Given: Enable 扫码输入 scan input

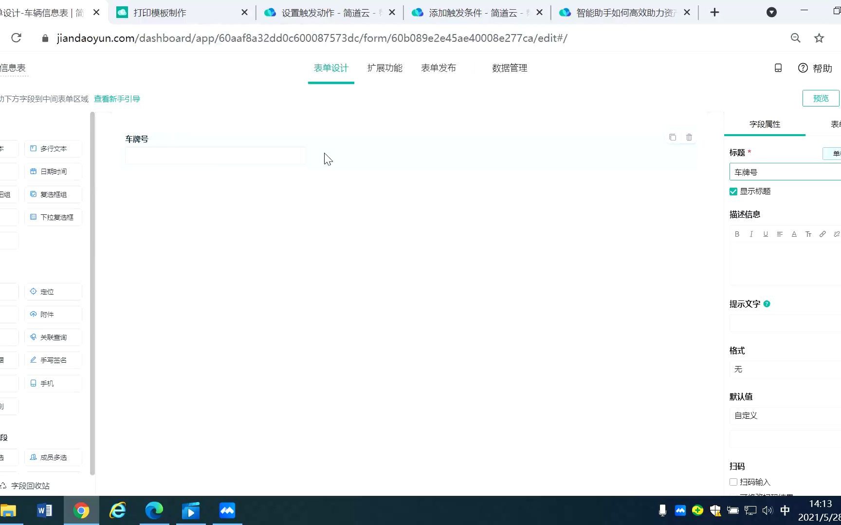Looking at the screenshot, I should 733,482.
